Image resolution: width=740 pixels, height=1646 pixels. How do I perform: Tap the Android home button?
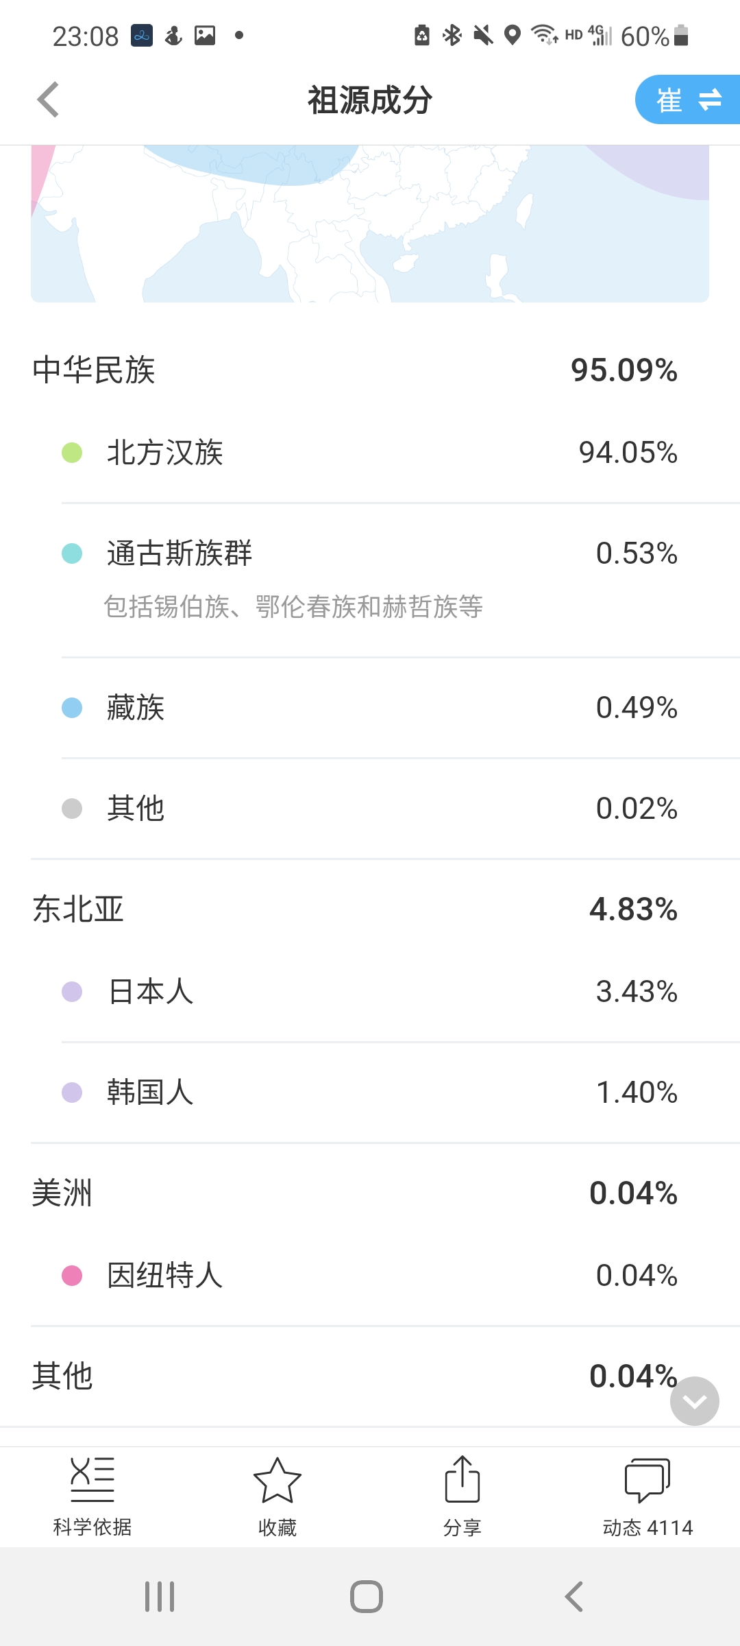click(367, 1597)
